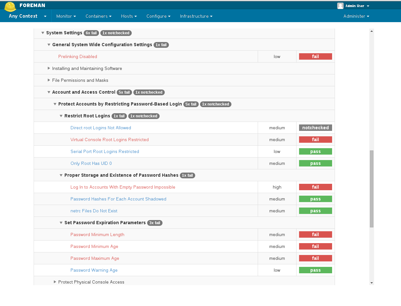Open the Any Context dropdown
Screen dimensions: 401x306
point(27,16)
